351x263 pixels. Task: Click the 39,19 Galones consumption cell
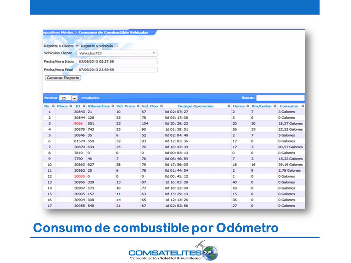(x=291, y=165)
